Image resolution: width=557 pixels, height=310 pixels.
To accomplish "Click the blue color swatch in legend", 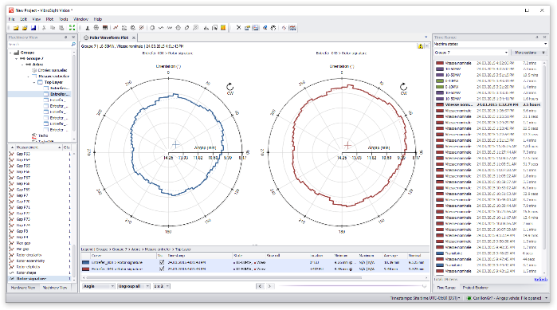I will 85,262.
